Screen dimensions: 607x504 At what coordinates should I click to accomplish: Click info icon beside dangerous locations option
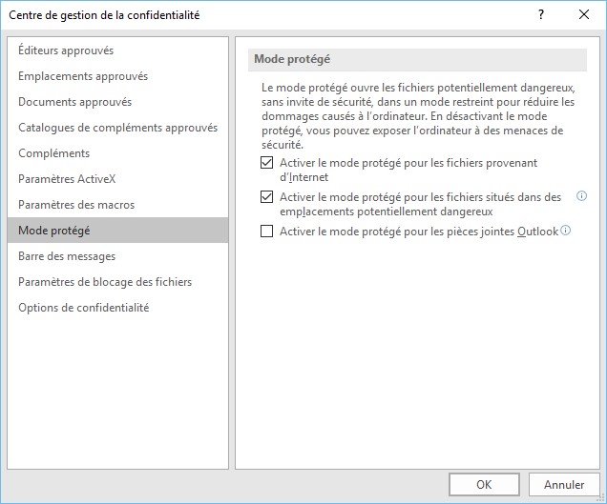point(581,196)
